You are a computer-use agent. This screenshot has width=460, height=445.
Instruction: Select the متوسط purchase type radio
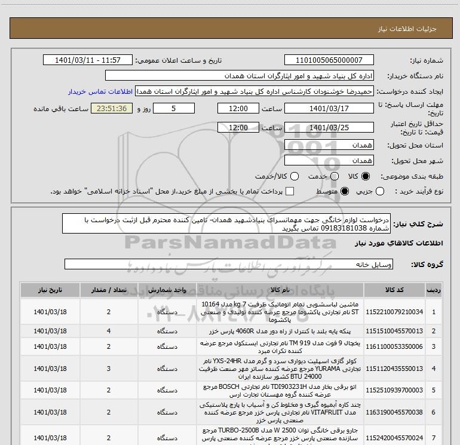click(x=345, y=191)
